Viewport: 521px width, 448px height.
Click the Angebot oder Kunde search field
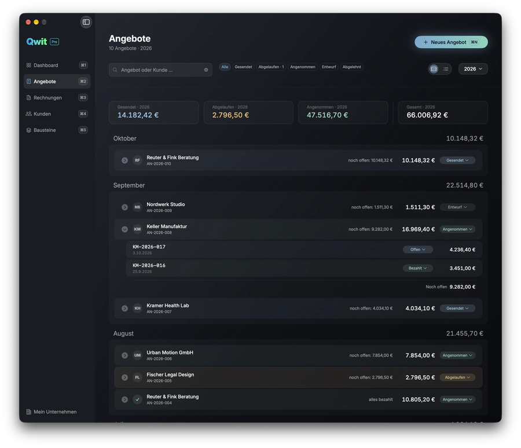pos(160,70)
